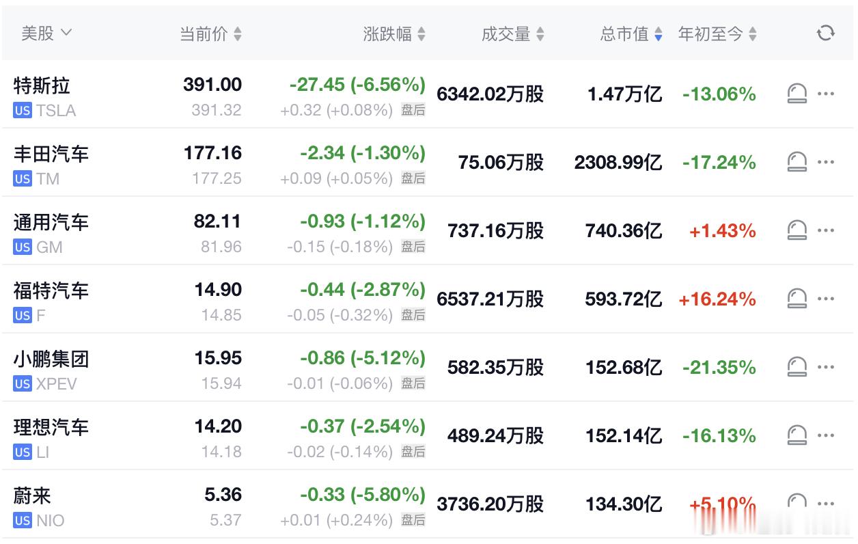The height and width of the screenshot is (544, 858).
Task: Click Tesla after-hours price 391.32
Action: [217, 110]
